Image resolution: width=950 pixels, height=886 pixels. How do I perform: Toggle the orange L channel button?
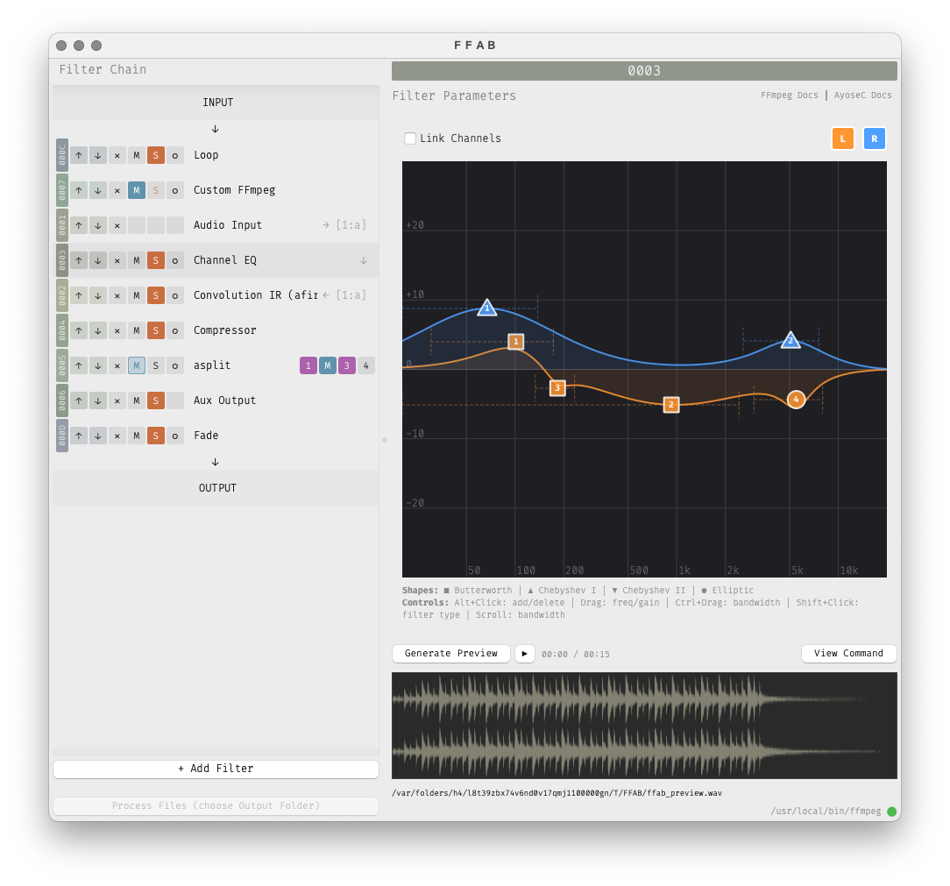842,138
